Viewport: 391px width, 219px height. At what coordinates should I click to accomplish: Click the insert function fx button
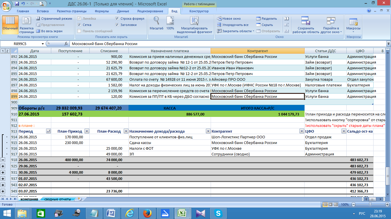click(66, 44)
